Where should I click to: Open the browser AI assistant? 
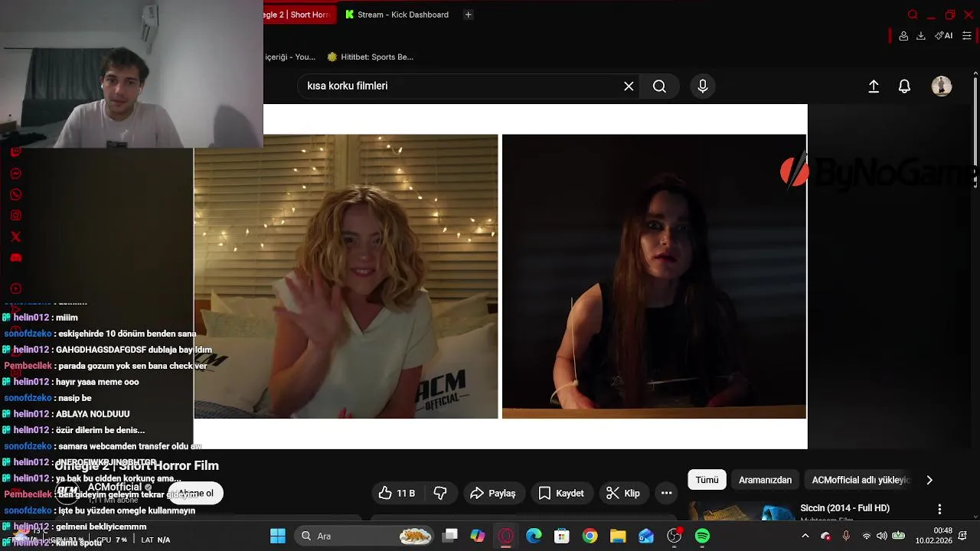[943, 36]
